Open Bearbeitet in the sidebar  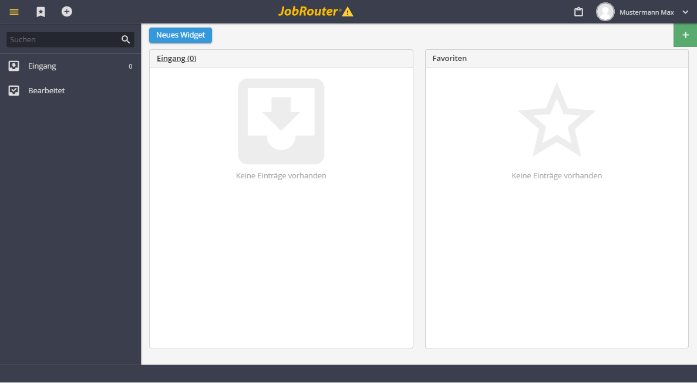tap(70, 90)
